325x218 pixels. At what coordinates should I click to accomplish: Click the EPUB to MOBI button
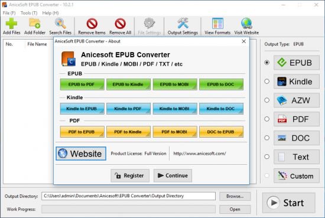click(x=175, y=84)
